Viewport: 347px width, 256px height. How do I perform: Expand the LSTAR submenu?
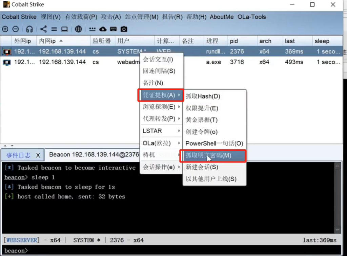(x=161, y=131)
